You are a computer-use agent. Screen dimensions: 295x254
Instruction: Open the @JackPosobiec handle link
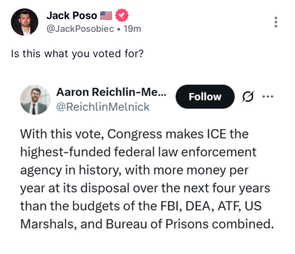pyautogui.click(x=80, y=29)
